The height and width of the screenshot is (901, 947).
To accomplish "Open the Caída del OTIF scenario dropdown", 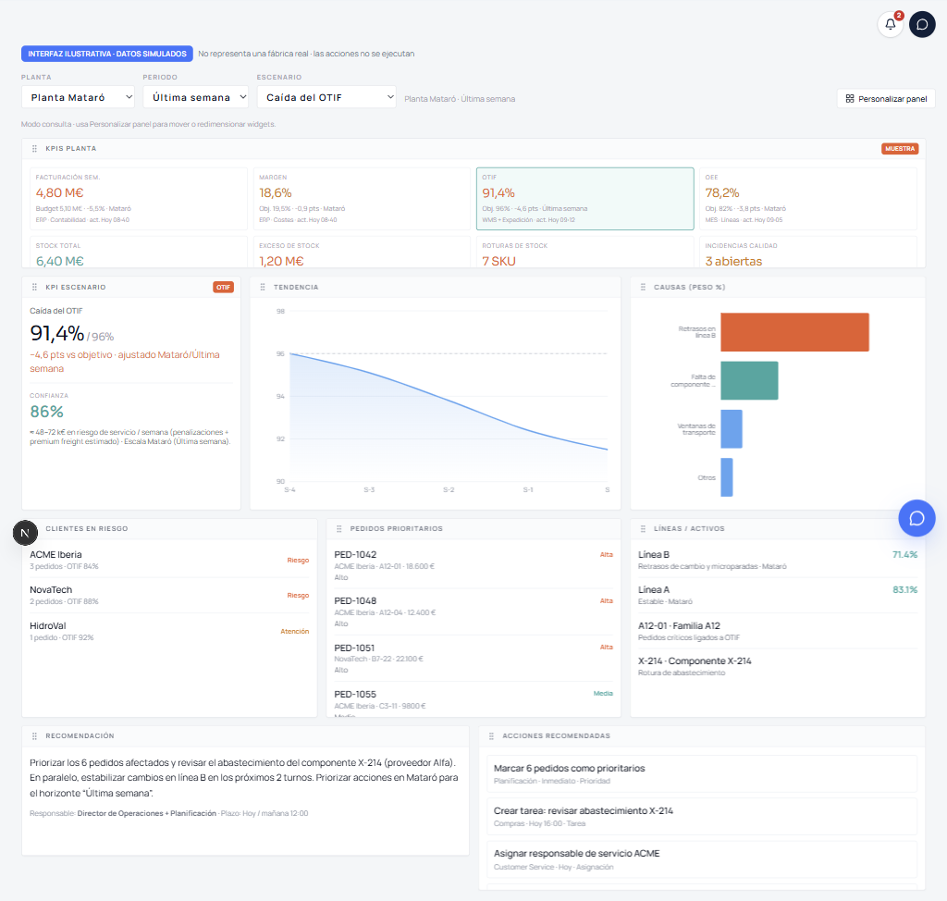I will pos(326,97).
